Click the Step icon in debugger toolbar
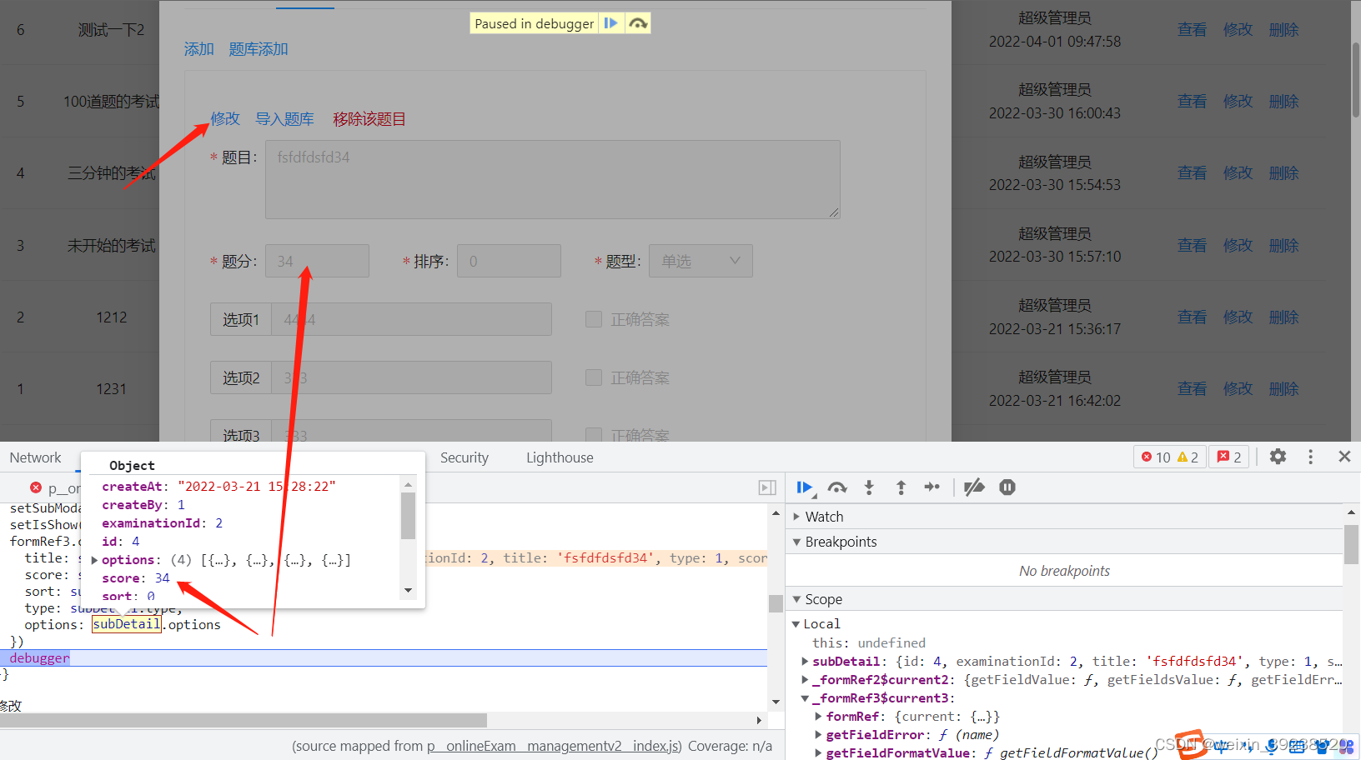 click(932, 487)
